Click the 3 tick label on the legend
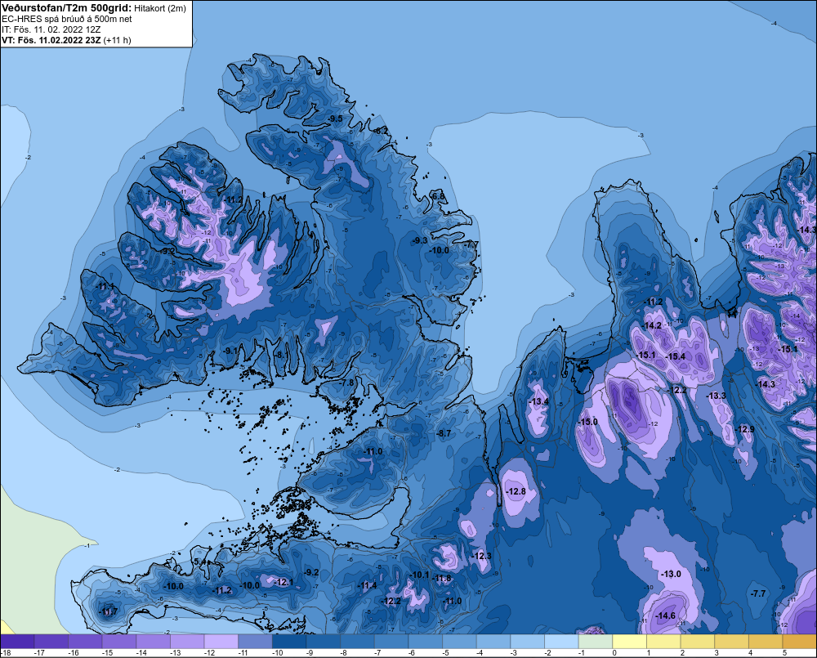 tap(717, 653)
